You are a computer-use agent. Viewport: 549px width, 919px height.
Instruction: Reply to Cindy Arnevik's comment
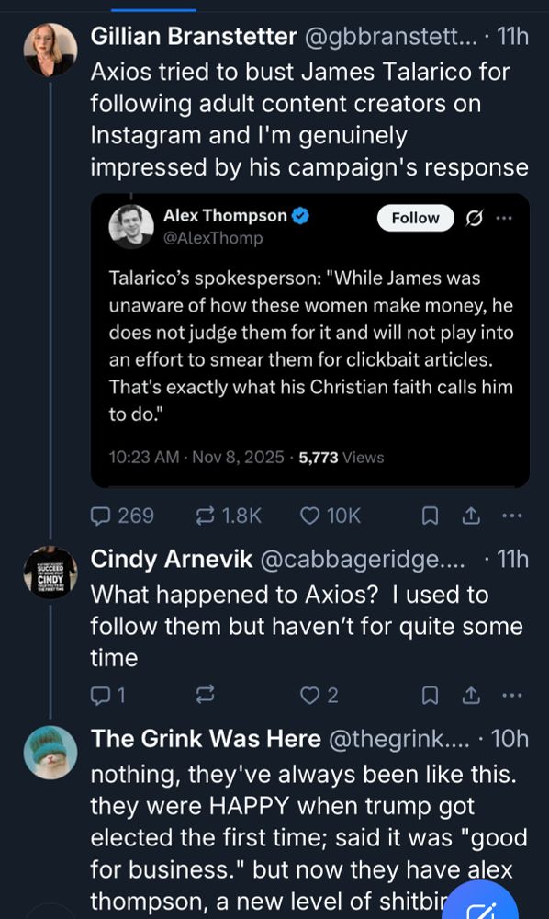tap(102, 696)
